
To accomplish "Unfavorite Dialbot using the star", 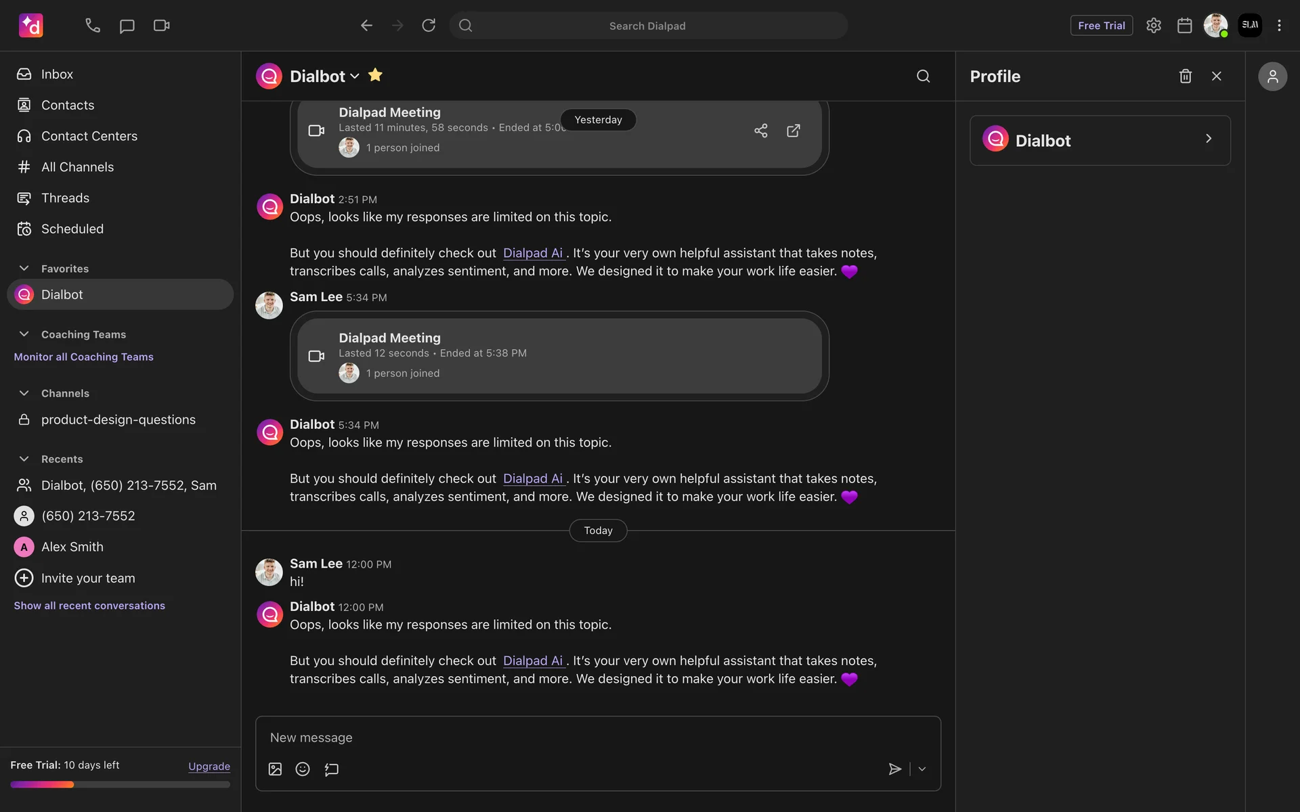I will point(375,75).
